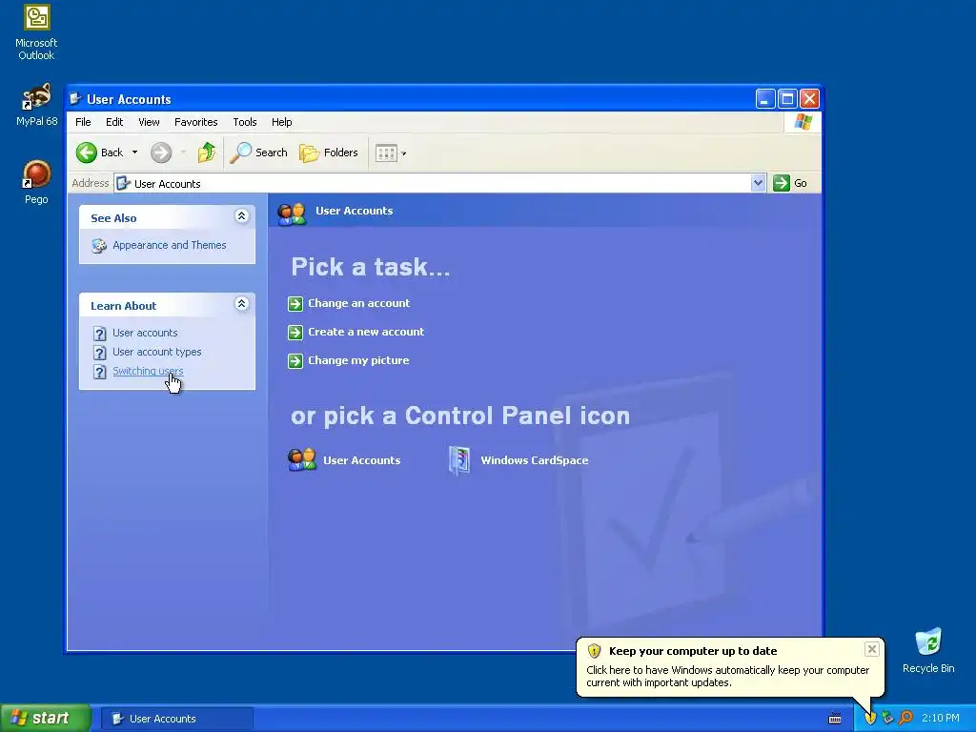Click the green Go button

[x=790, y=183]
